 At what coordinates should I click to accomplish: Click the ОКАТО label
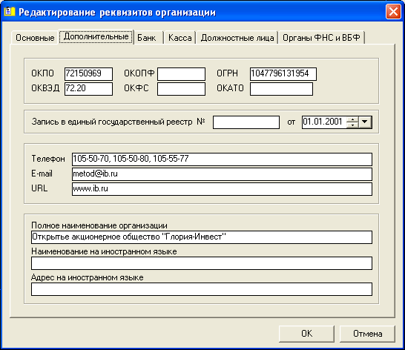[x=230, y=88]
